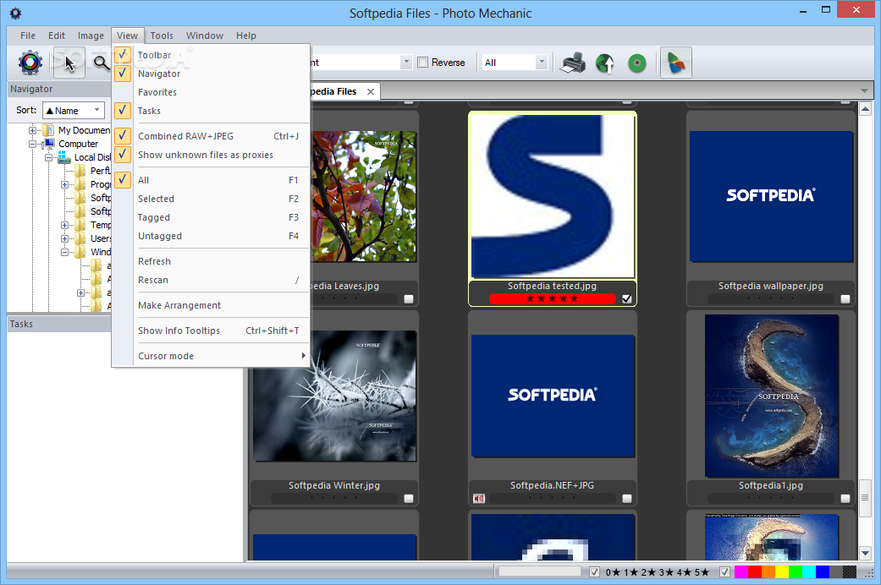Image resolution: width=881 pixels, height=585 pixels.
Task: Tag the Softpedia1.jpg checkbox
Action: tap(845, 499)
